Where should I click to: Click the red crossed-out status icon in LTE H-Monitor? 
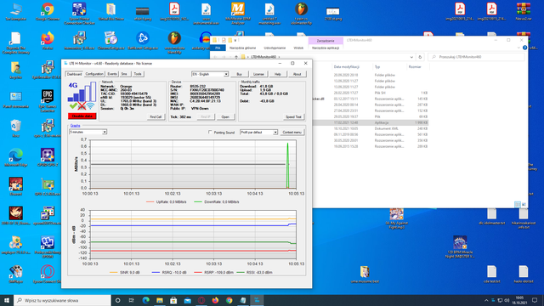[82, 105]
